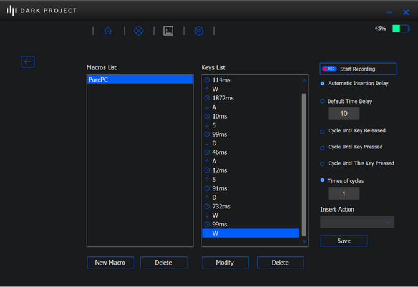Image resolution: width=418 pixels, height=287 pixels.
Task: Open the settings gear icon
Action: click(x=199, y=31)
